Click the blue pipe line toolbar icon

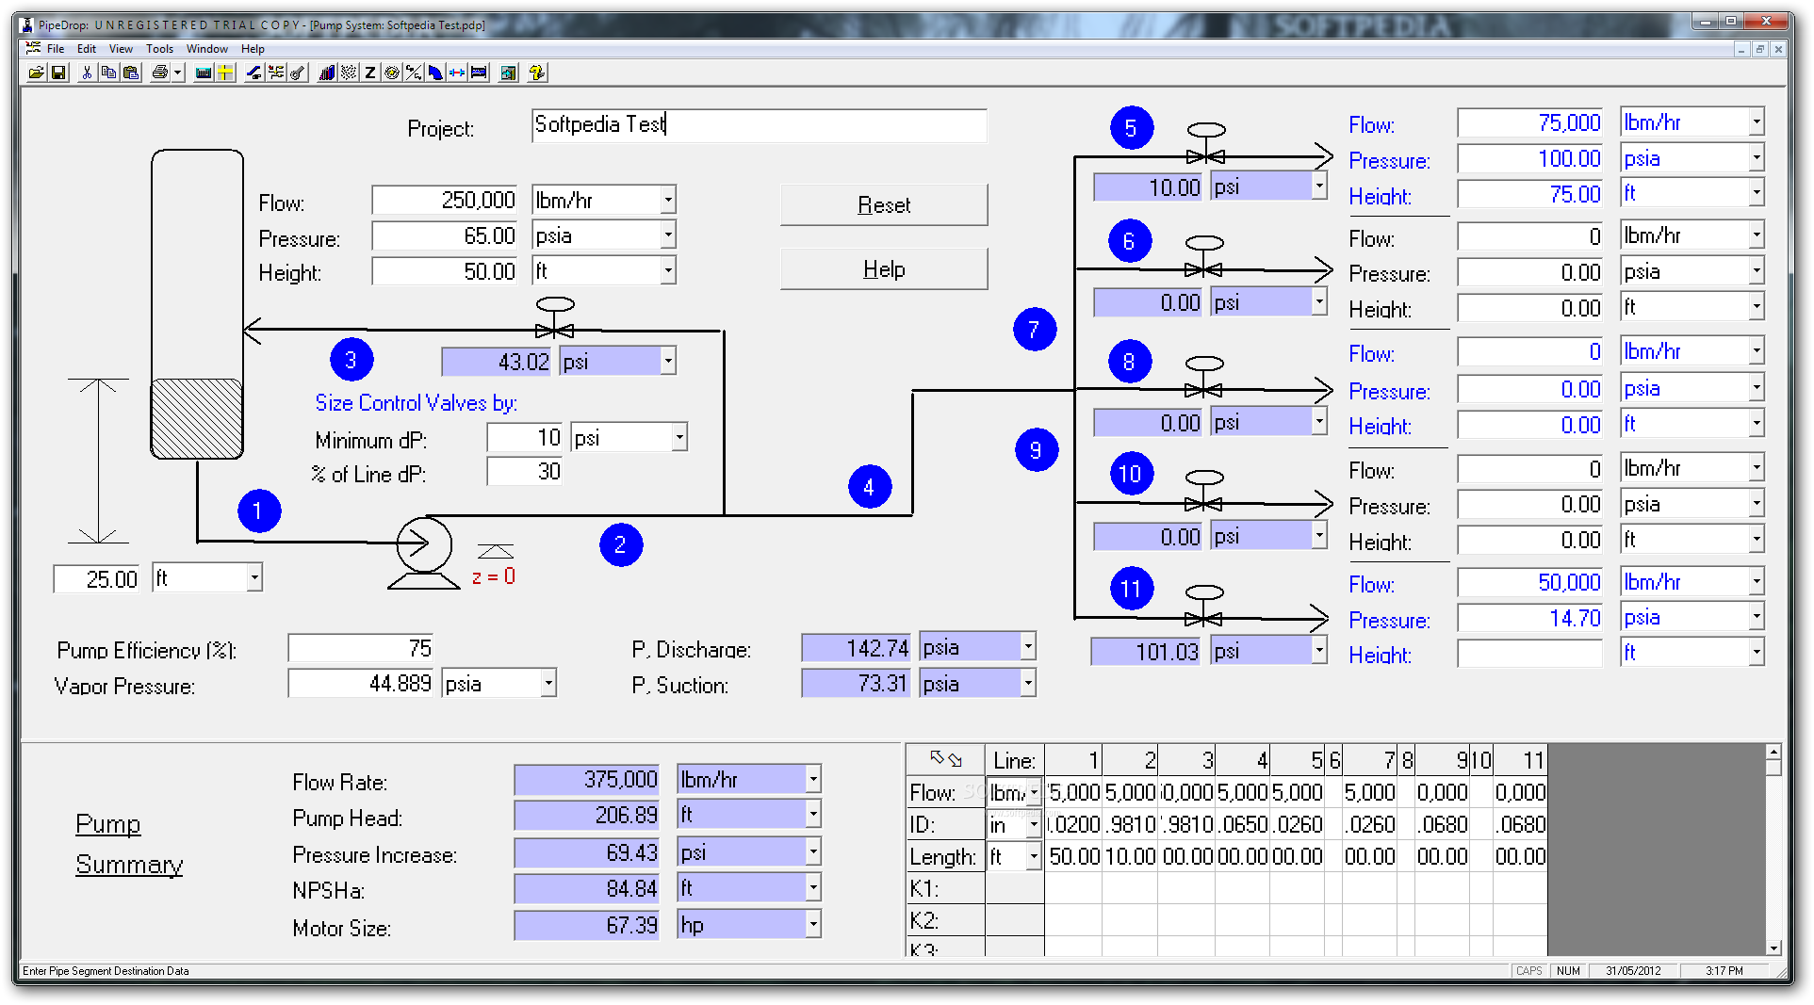(x=253, y=73)
